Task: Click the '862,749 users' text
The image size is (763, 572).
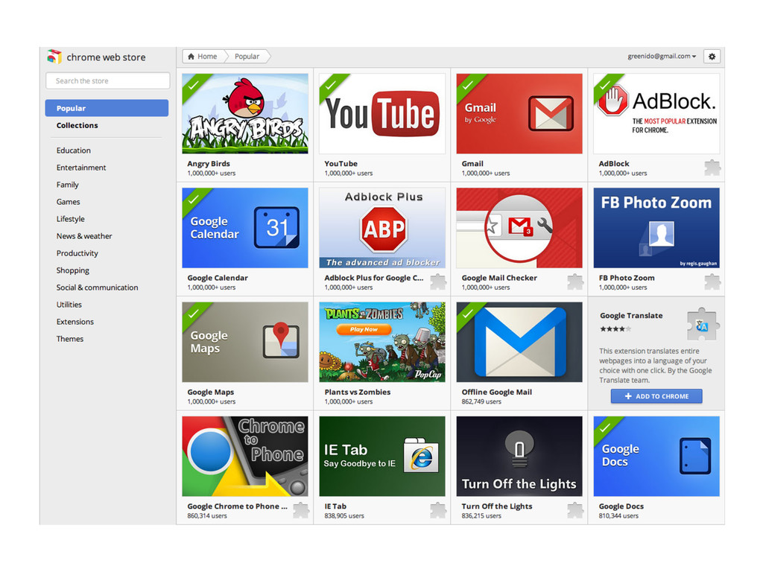Action: [481, 401]
